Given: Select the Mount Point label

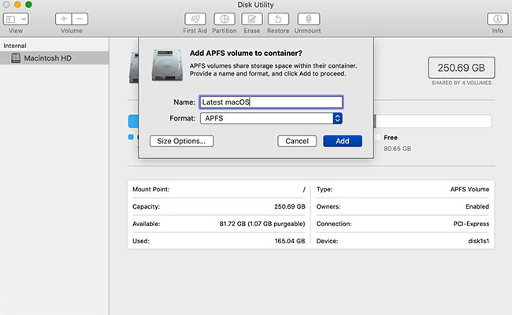Looking at the screenshot, I should [x=151, y=189].
